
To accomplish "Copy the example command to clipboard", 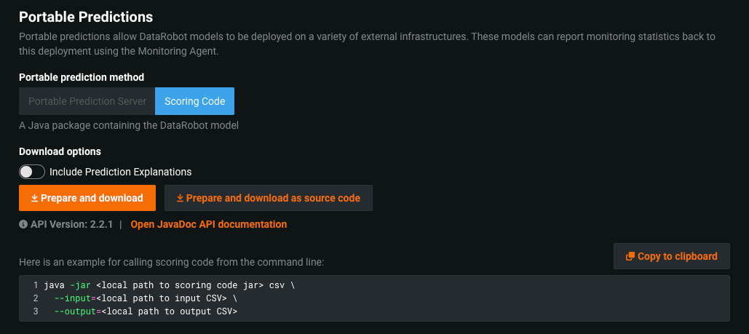I will click(x=671, y=256).
